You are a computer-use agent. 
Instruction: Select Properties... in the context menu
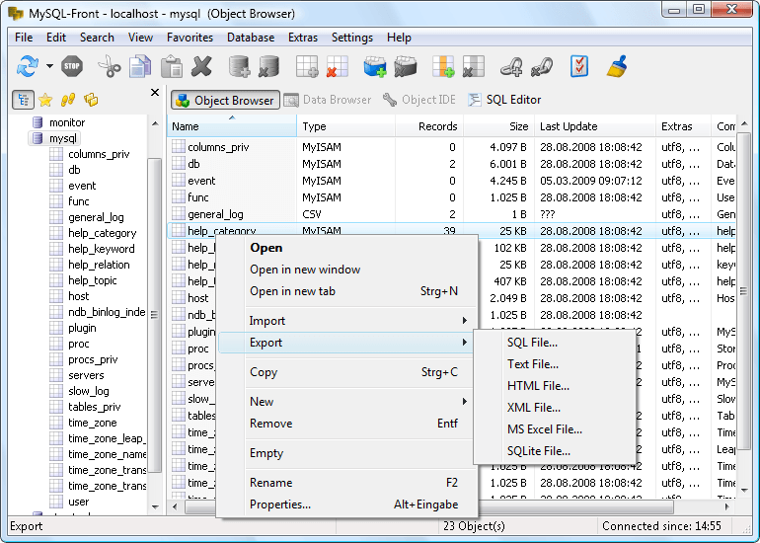tap(280, 504)
